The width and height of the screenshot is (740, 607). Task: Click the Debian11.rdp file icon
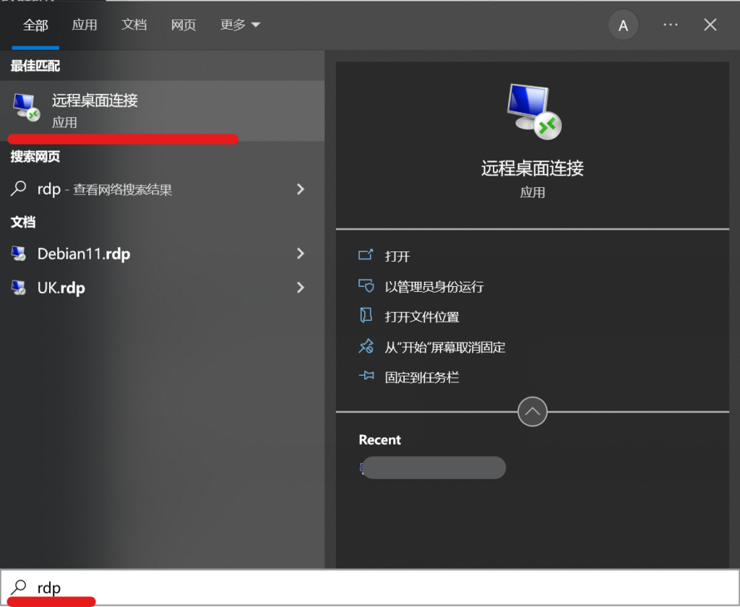click(x=18, y=254)
